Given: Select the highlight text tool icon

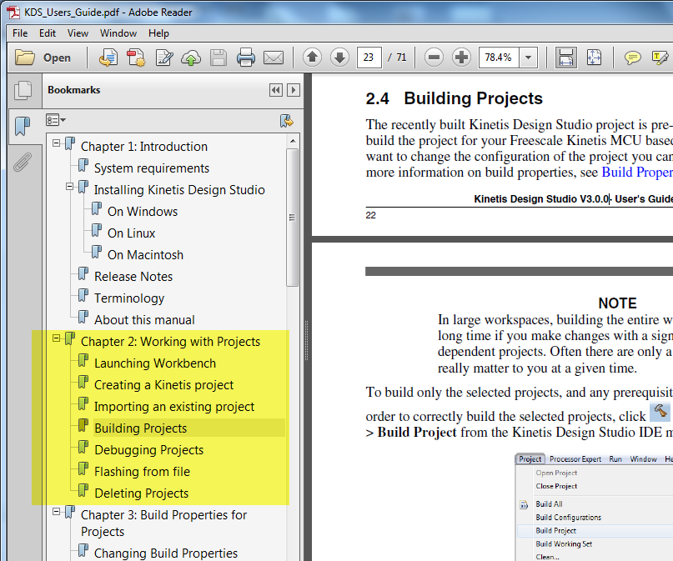Looking at the screenshot, I should tap(660, 58).
